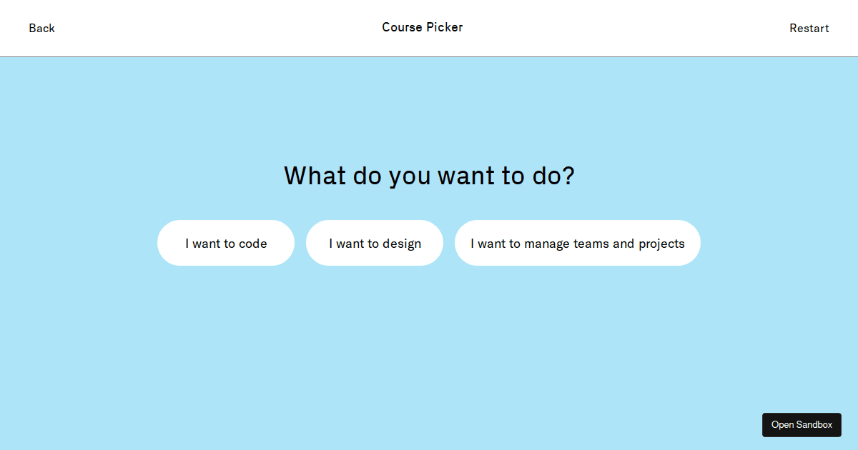Viewport: 858px width, 450px height.
Task: Select the "I want to design" option
Action: pos(375,243)
